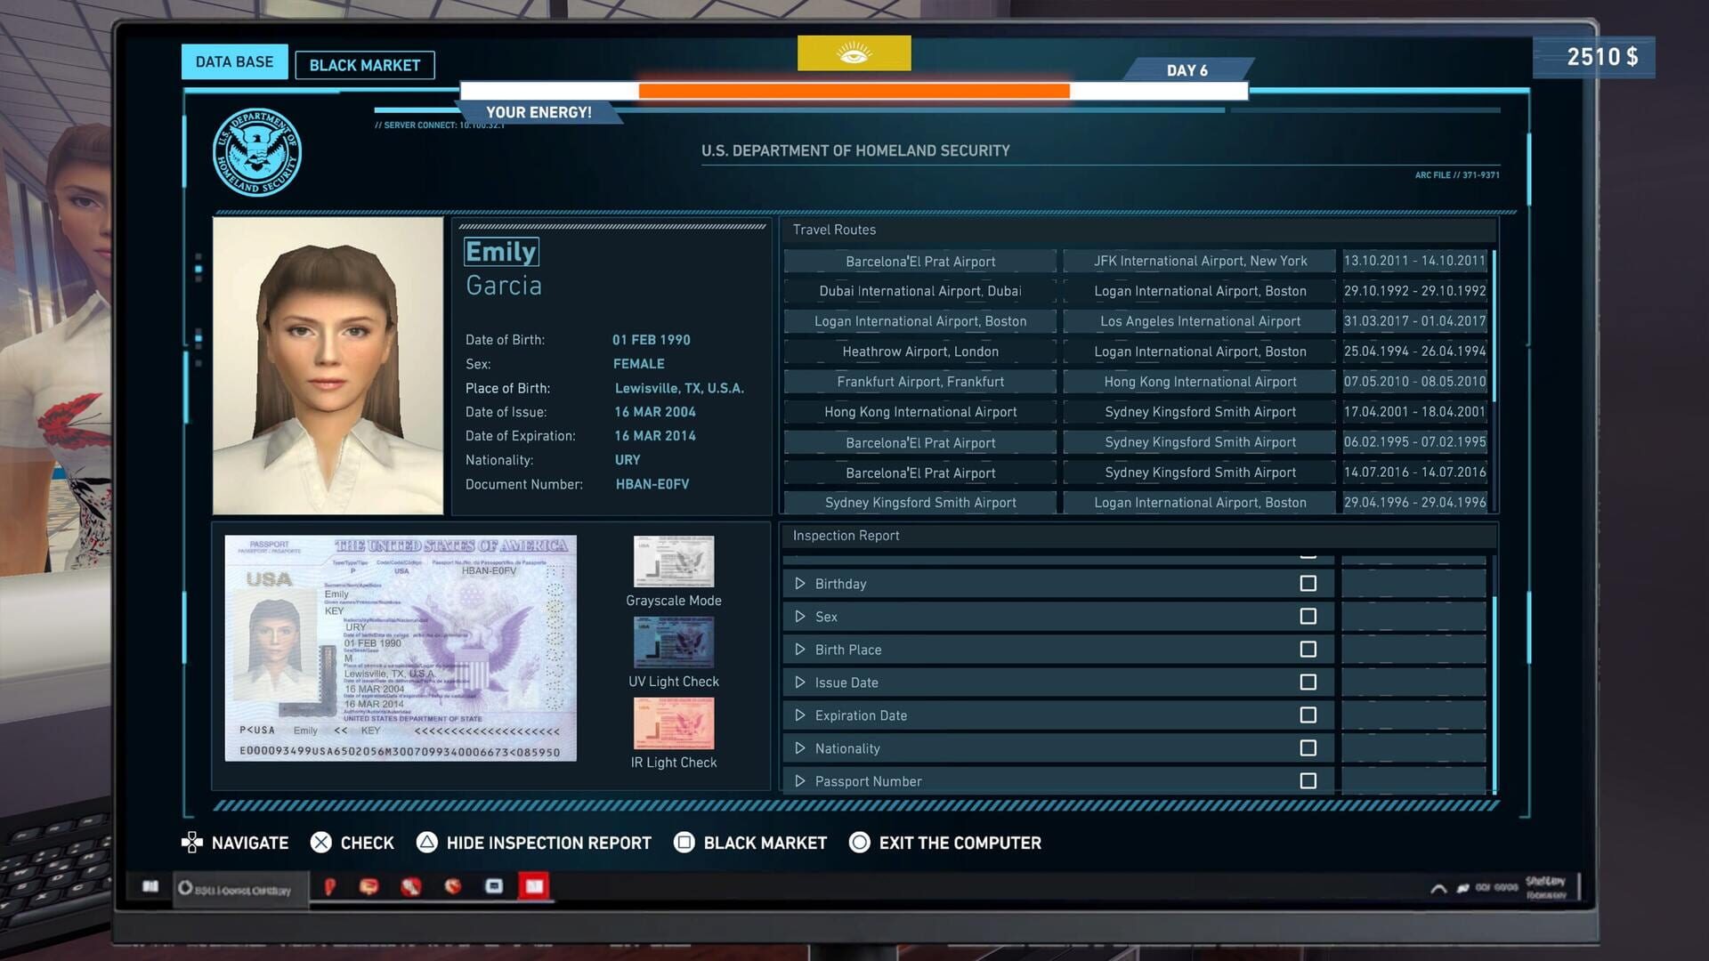Click the triangle icon beside Hide Inspection Report
The height and width of the screenshot is (961, 1709).
point(426,843)
